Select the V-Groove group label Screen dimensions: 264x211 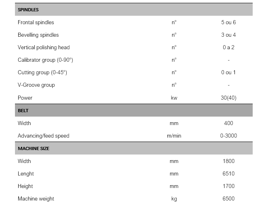tap(36, 85)
